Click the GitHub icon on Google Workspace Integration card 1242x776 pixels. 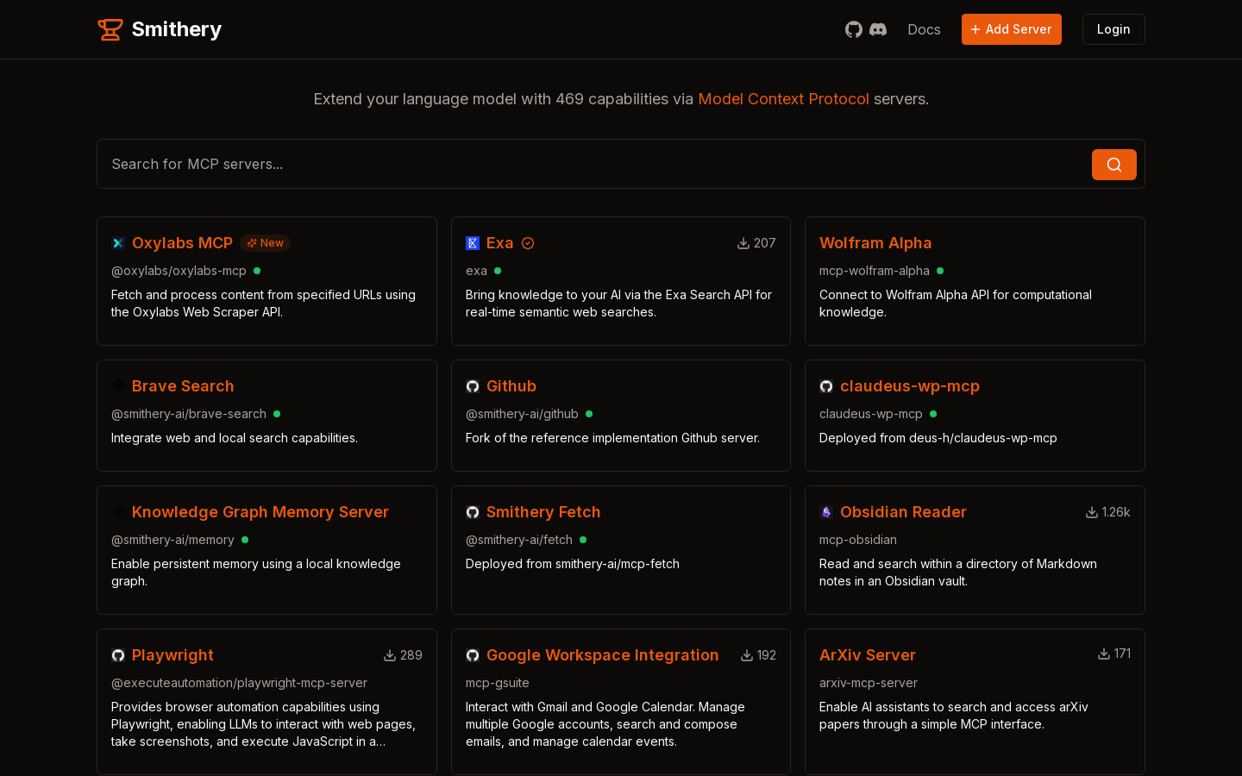click(x=473, y=655)
